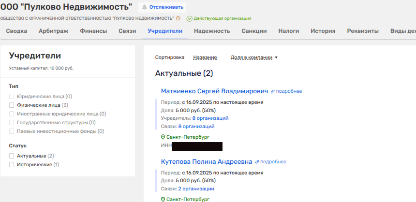
Task: Switch to the Арбитраж tab
Action: [x=54, y=31]
